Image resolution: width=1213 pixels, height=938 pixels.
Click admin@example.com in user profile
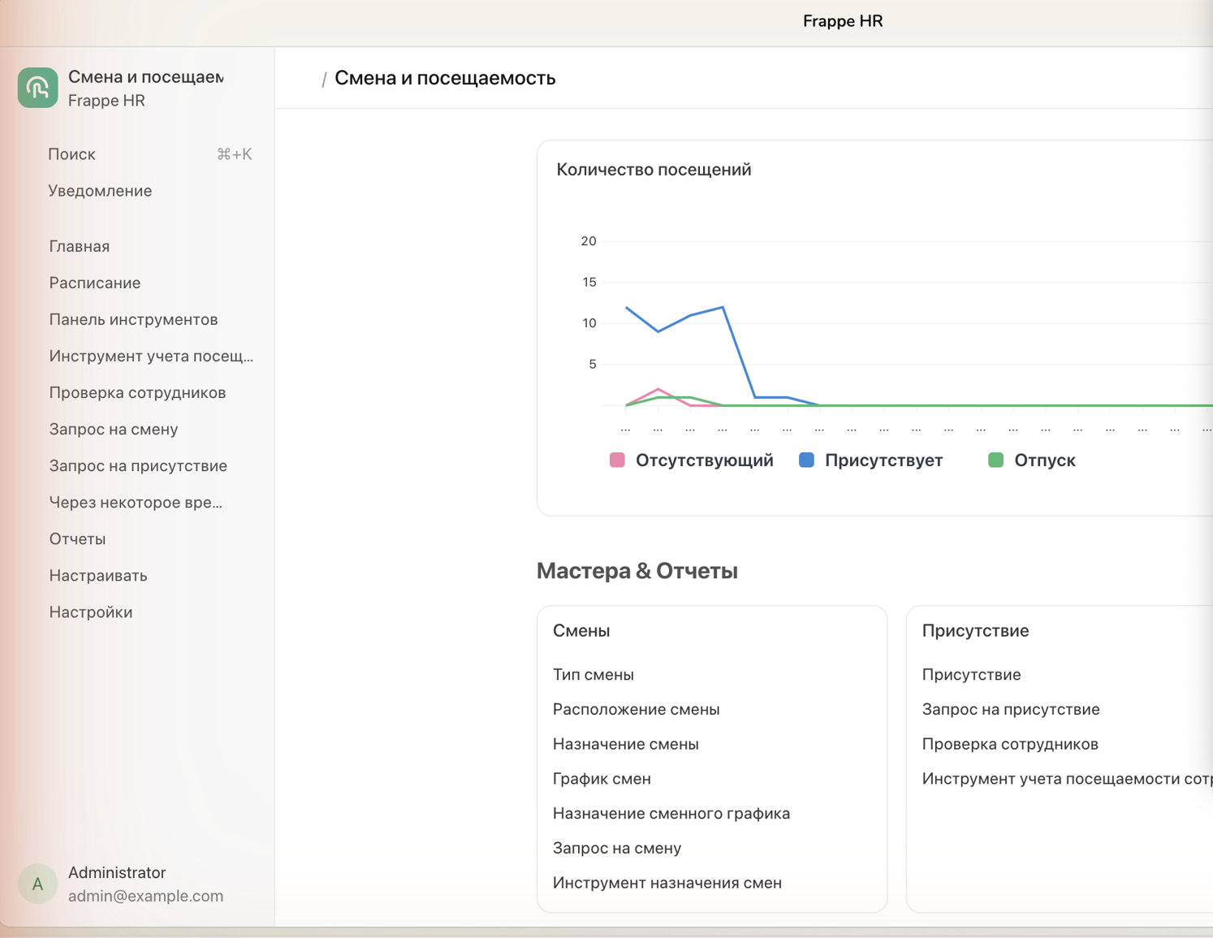(145, 896)
